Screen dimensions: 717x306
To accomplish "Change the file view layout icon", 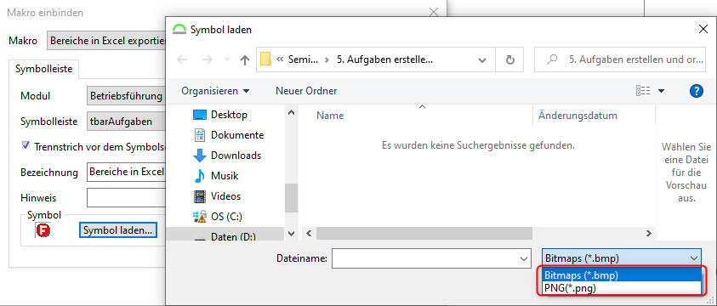I will pyautogui.click(x=643, y=91).
